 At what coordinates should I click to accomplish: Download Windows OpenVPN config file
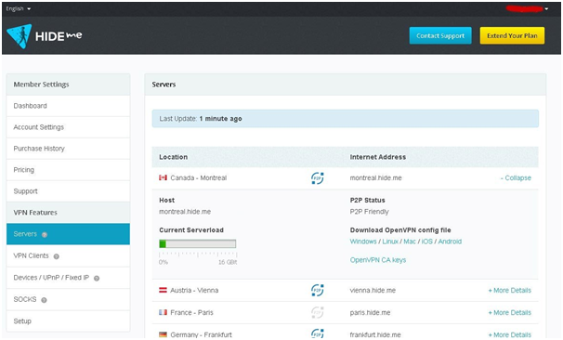click(x=363, y=242)
